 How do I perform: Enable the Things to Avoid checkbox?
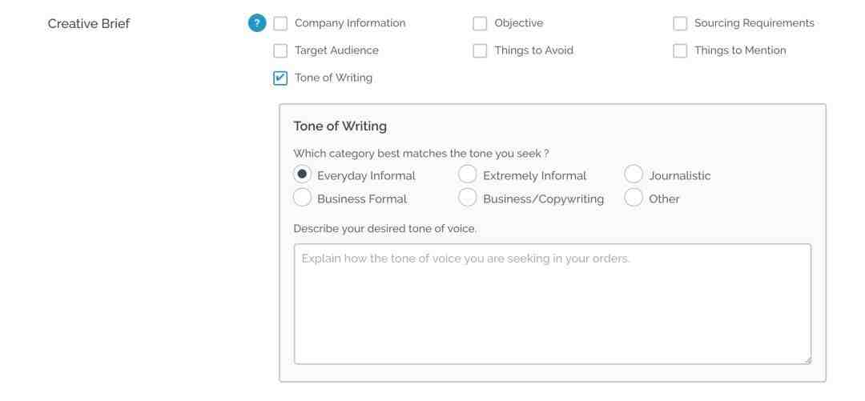pos(480,50)
